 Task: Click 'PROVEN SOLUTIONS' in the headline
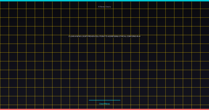point(96,36)
